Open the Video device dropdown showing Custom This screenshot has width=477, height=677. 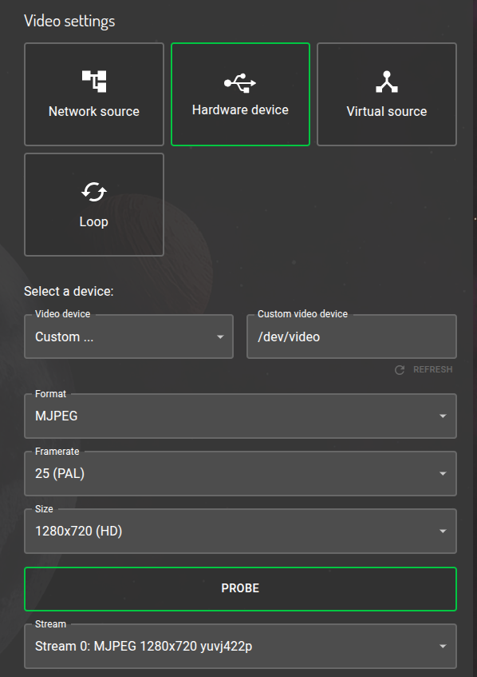(128, 337)
